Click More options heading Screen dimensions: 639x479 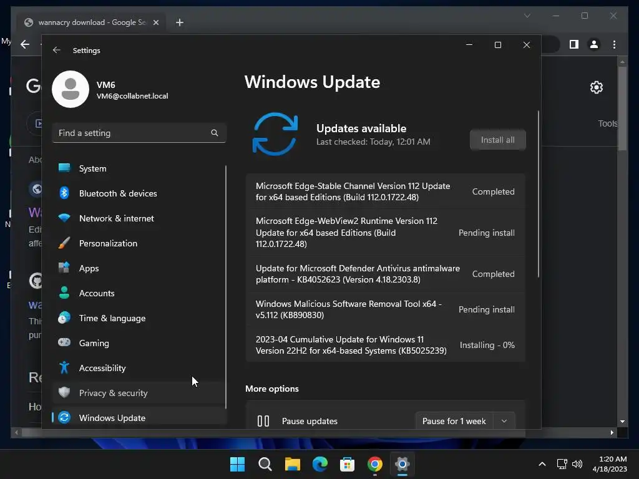pos(272,389)
